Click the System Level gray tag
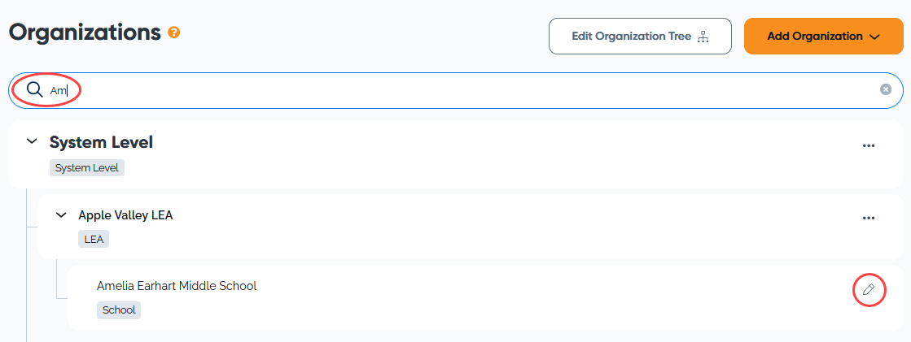 (86, 168)
